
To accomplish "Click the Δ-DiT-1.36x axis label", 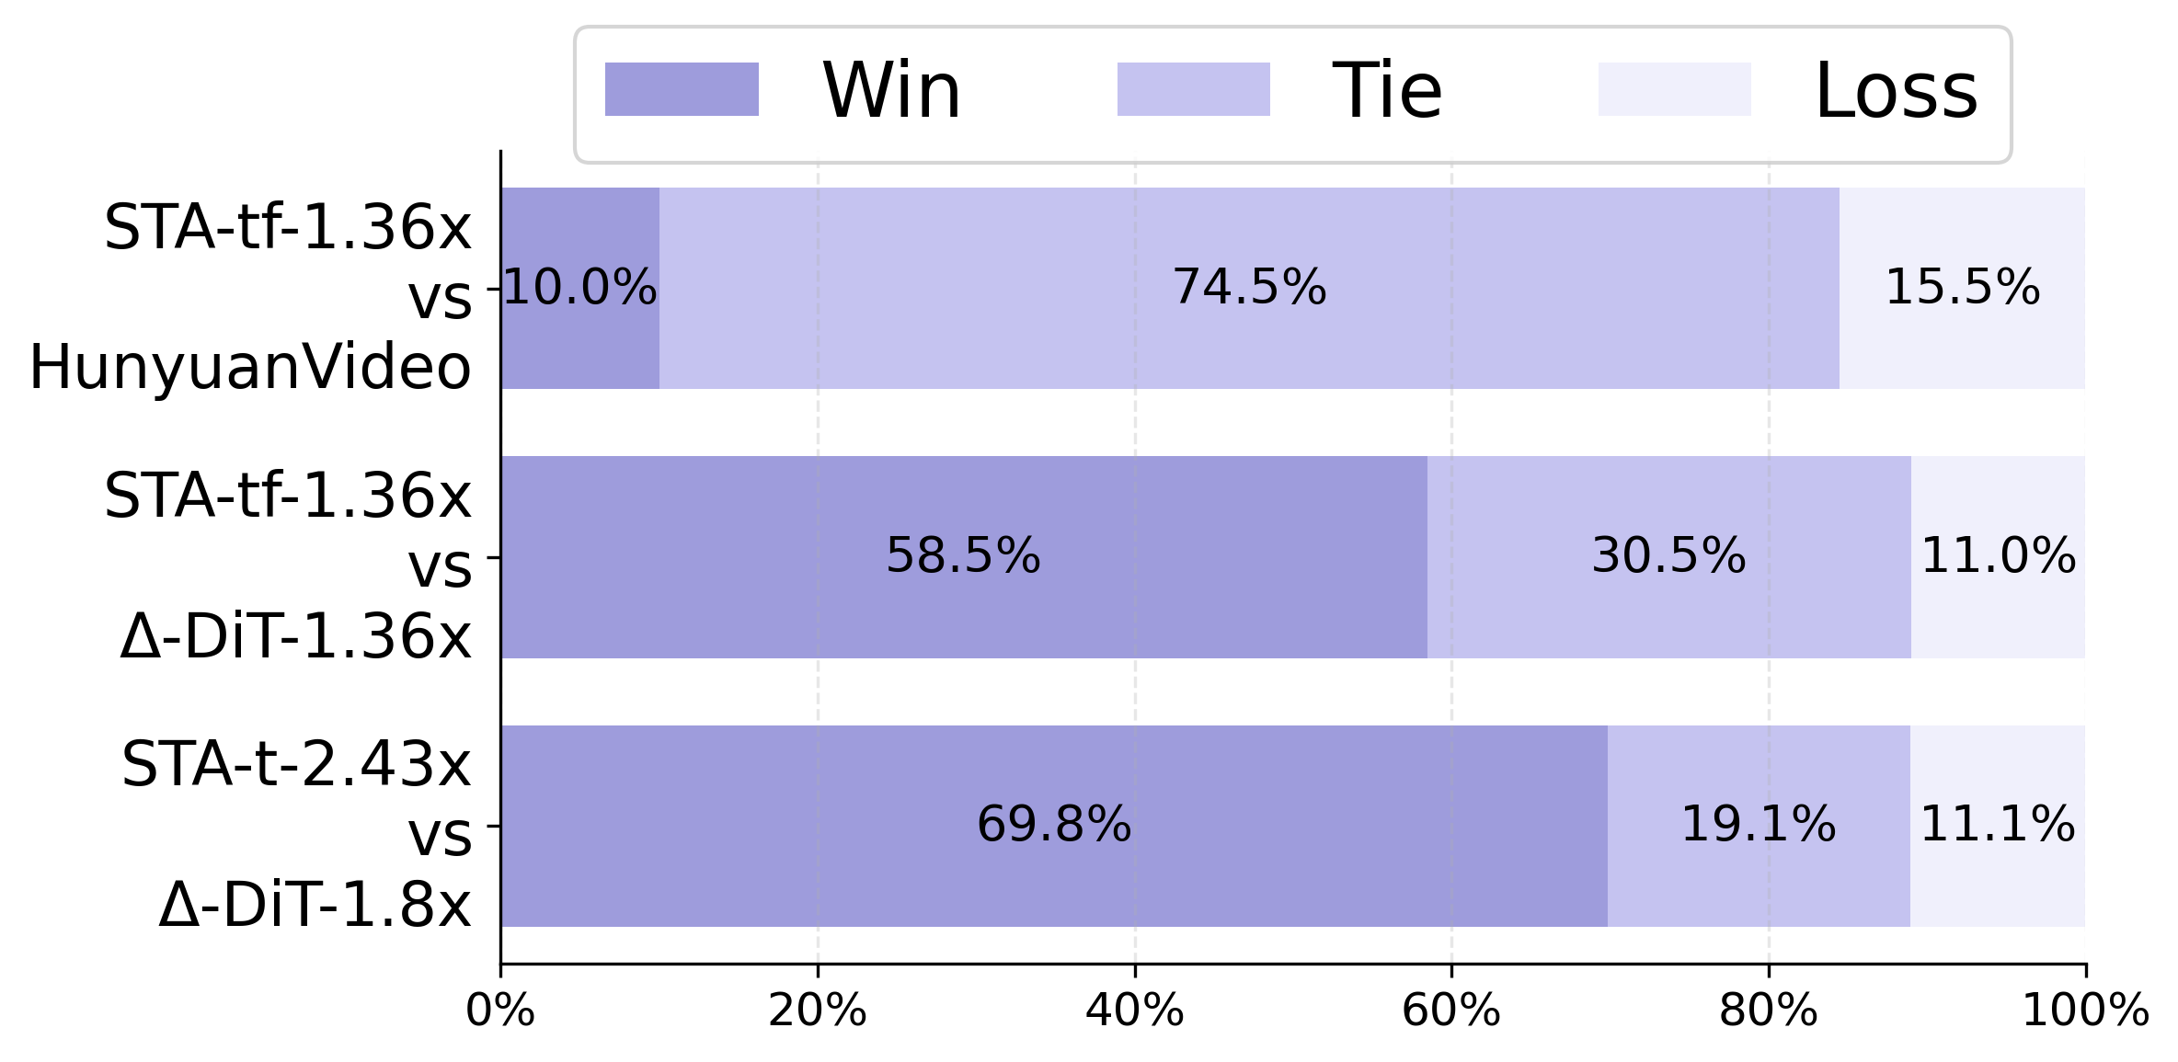I will (295, 636).
